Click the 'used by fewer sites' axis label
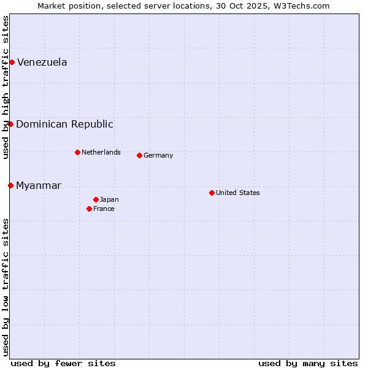Image resolution: width=368 pixels, height=368 pixels. tap(63, 363)
